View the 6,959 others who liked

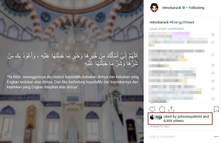(174, 121)
